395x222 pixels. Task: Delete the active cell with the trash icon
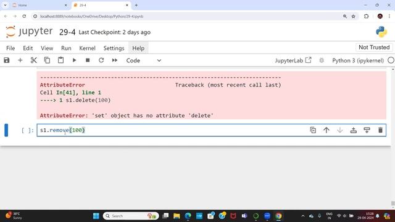(x=380, y=130)
